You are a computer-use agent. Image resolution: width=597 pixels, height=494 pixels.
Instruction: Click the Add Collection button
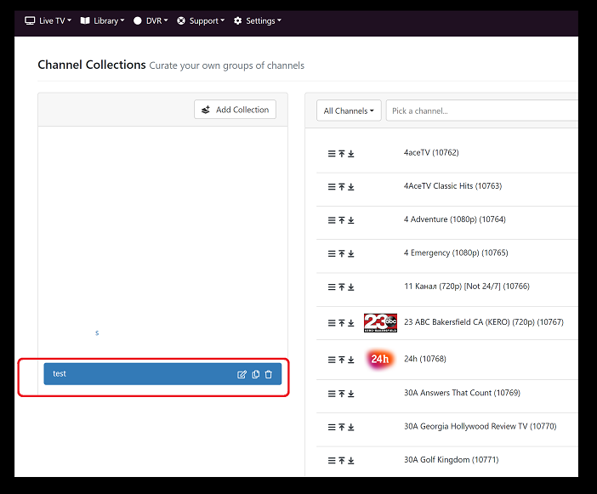(x=235, y=110)
